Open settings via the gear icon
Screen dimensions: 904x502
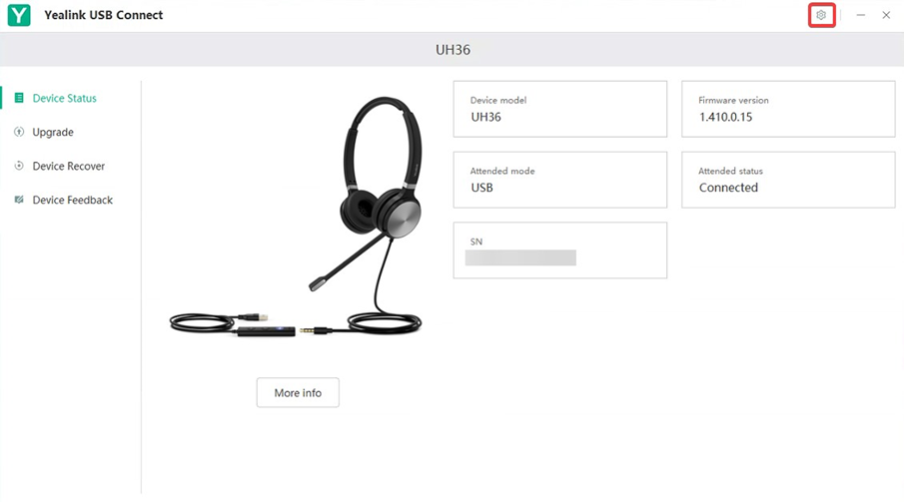(821, 15)
